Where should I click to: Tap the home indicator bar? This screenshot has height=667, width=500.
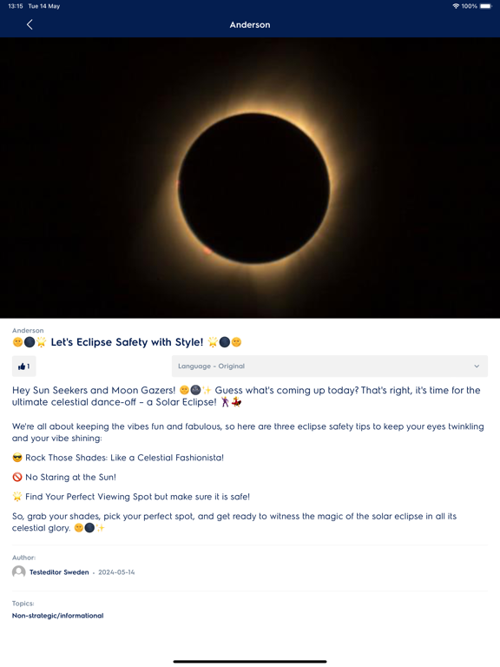pyautogui.click(x=250, y=662)
